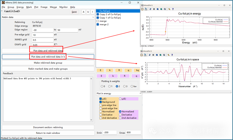This screenshot has height=140, width=233.
Task: Click Rebin marked data and make groups
Action: [48, 69]
